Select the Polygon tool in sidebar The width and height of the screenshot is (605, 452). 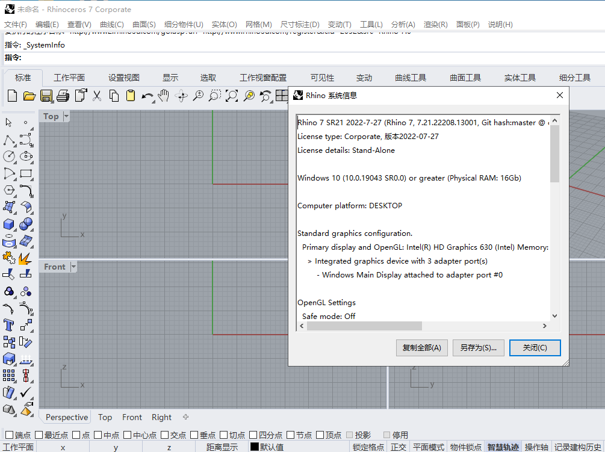pos(9,190)
